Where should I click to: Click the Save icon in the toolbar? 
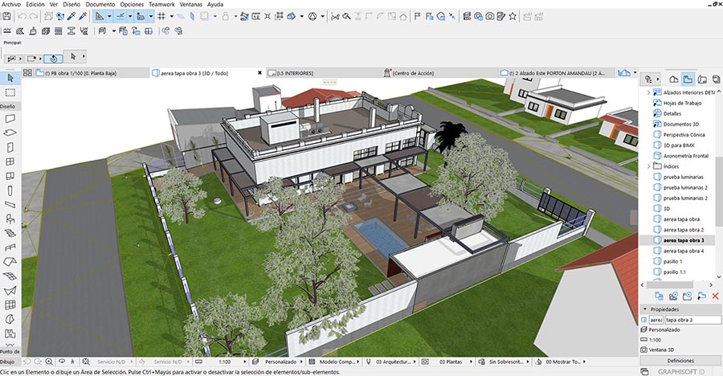8,16
